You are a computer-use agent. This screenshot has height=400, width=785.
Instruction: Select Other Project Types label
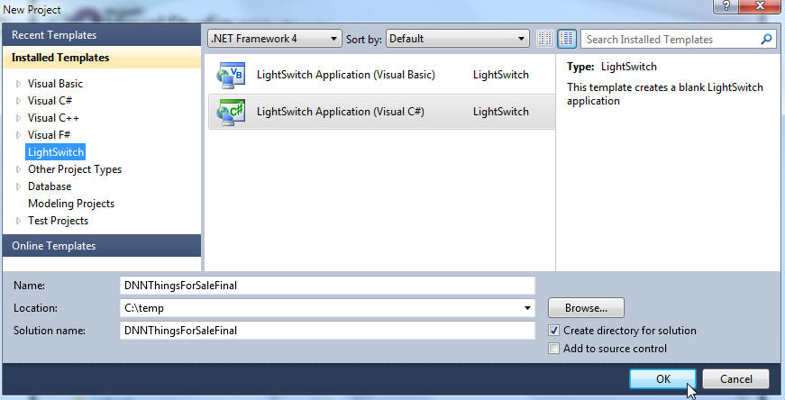click(75, 169)
